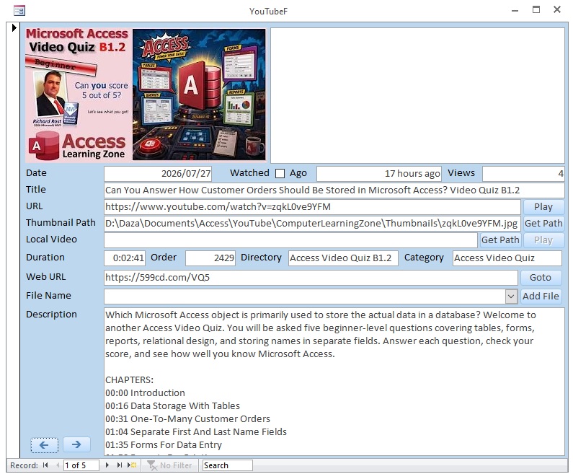This screenshot has width=573, height=474.
Task: Click the '00:31 One-To-Many Customer Orders' line
Action: 188,419
